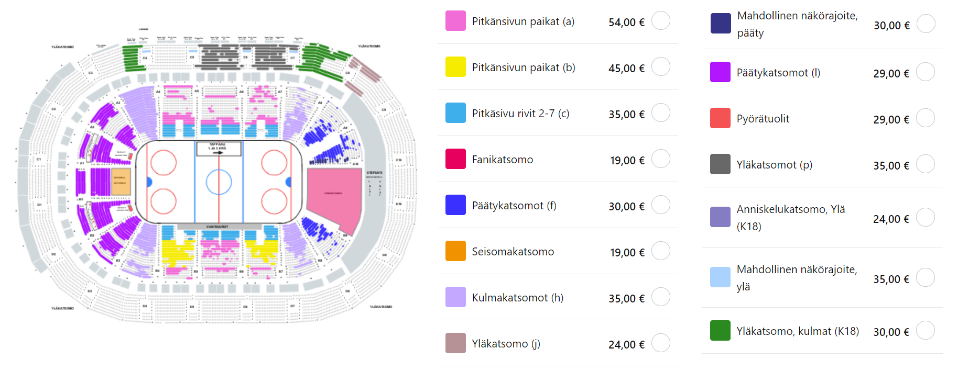The height and width of the screenshot is (371, 958).
Task: Select the Päätykatsomot (l) 29,00 € radio button
Action: coord(926,72)
